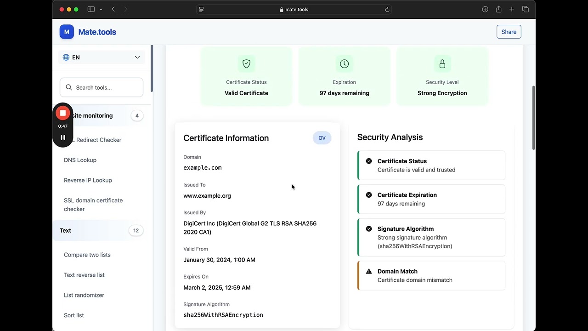Open the Reverse IP Lookup tool
Viewport: 588px width, 331px height.
point(88,180)
